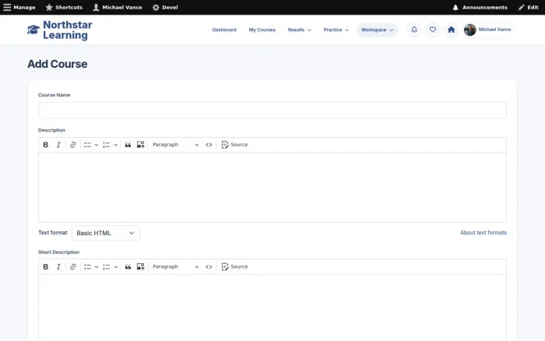Open Paragraph heading dropdown in Short Description editor

click(x=175, y=266)
